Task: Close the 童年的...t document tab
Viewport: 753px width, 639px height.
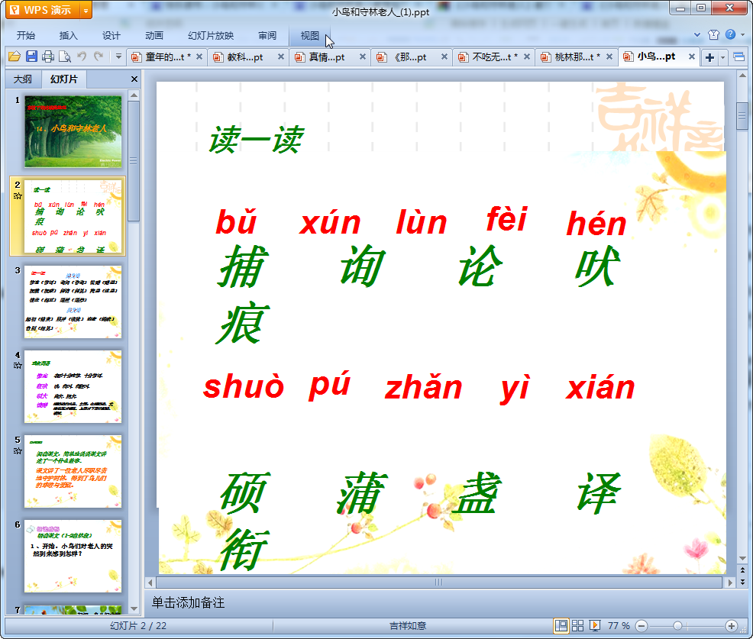Action: coord(199,56)
